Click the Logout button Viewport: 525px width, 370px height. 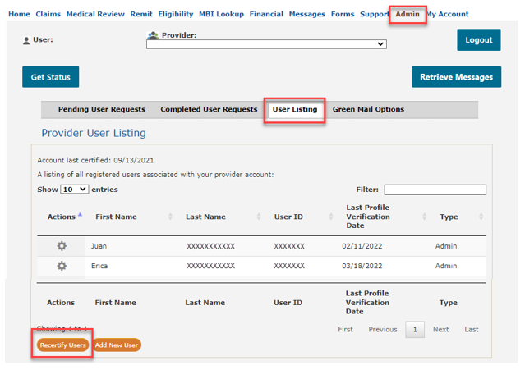pyautogui.click(x=478, y=39)
